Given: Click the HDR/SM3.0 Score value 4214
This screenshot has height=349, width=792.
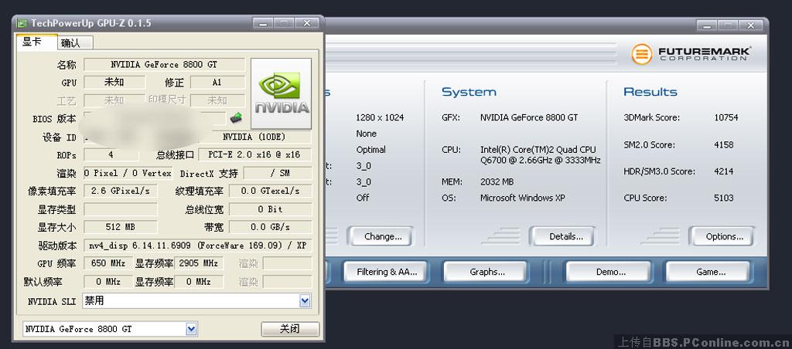Looking at the screenshot, I should (724, 171).
